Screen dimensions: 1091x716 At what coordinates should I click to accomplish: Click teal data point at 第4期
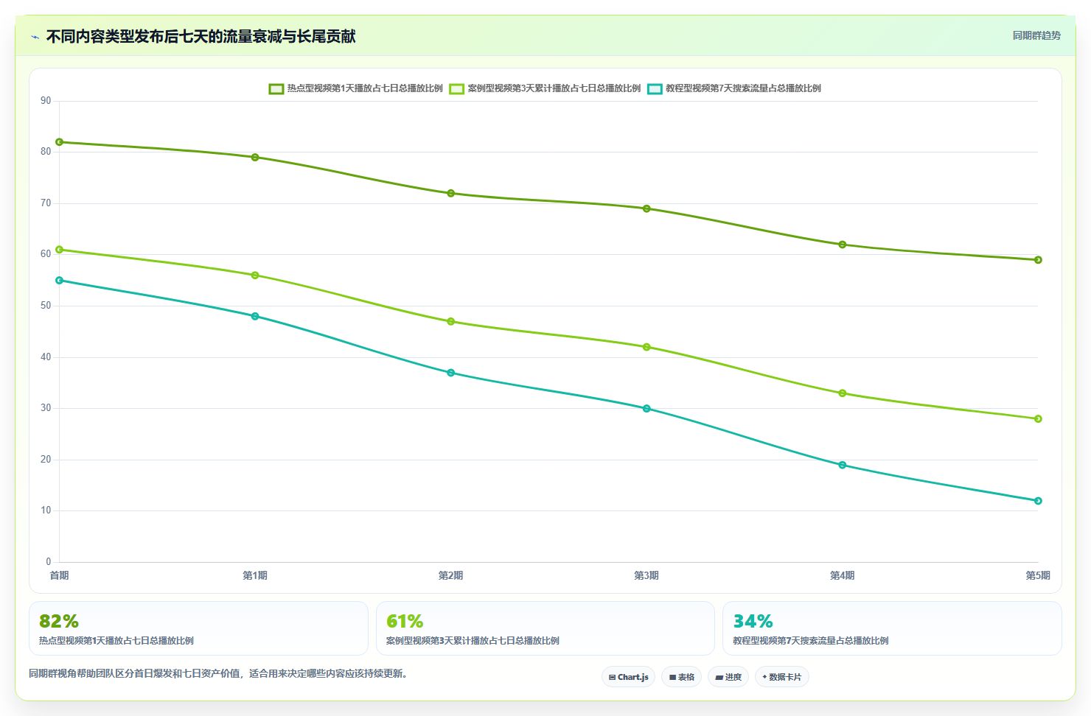[843, 465]
